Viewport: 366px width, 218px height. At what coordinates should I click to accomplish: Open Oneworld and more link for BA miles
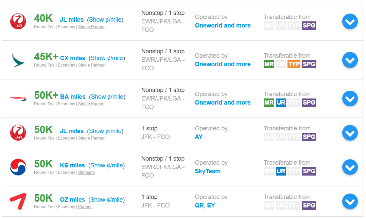pos(223,103)
